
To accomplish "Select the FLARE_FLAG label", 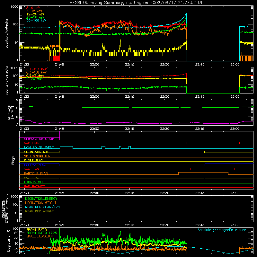I will pos(33,160).
